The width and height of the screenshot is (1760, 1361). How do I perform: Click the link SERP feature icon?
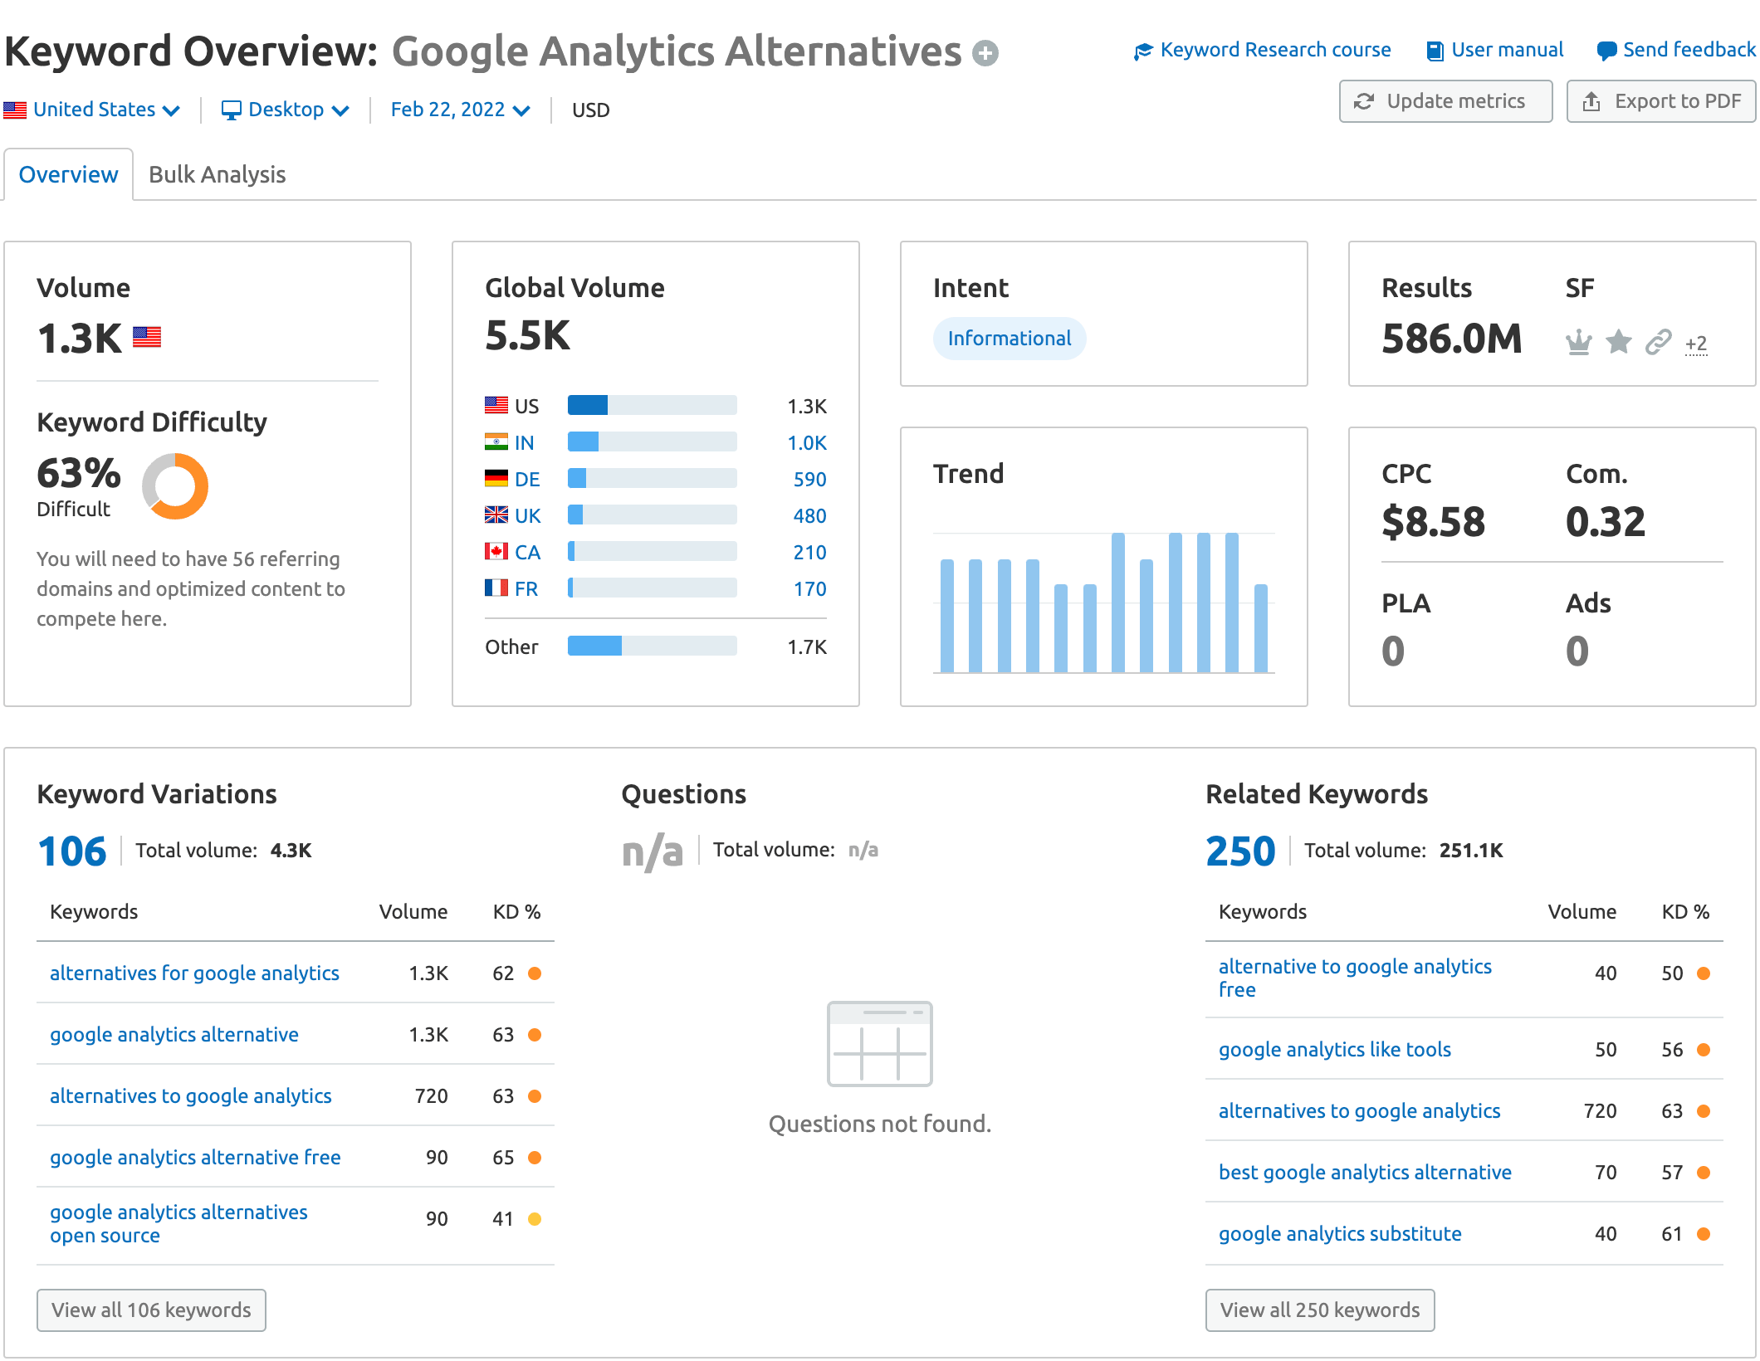coord(1658,342)
